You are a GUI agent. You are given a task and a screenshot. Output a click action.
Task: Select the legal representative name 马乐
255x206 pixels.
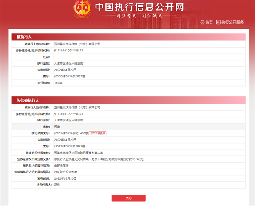(x=57, y=185)
